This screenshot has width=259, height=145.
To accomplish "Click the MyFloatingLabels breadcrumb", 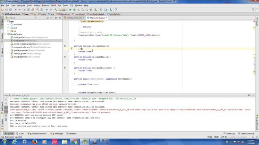I will coord(11,14).
